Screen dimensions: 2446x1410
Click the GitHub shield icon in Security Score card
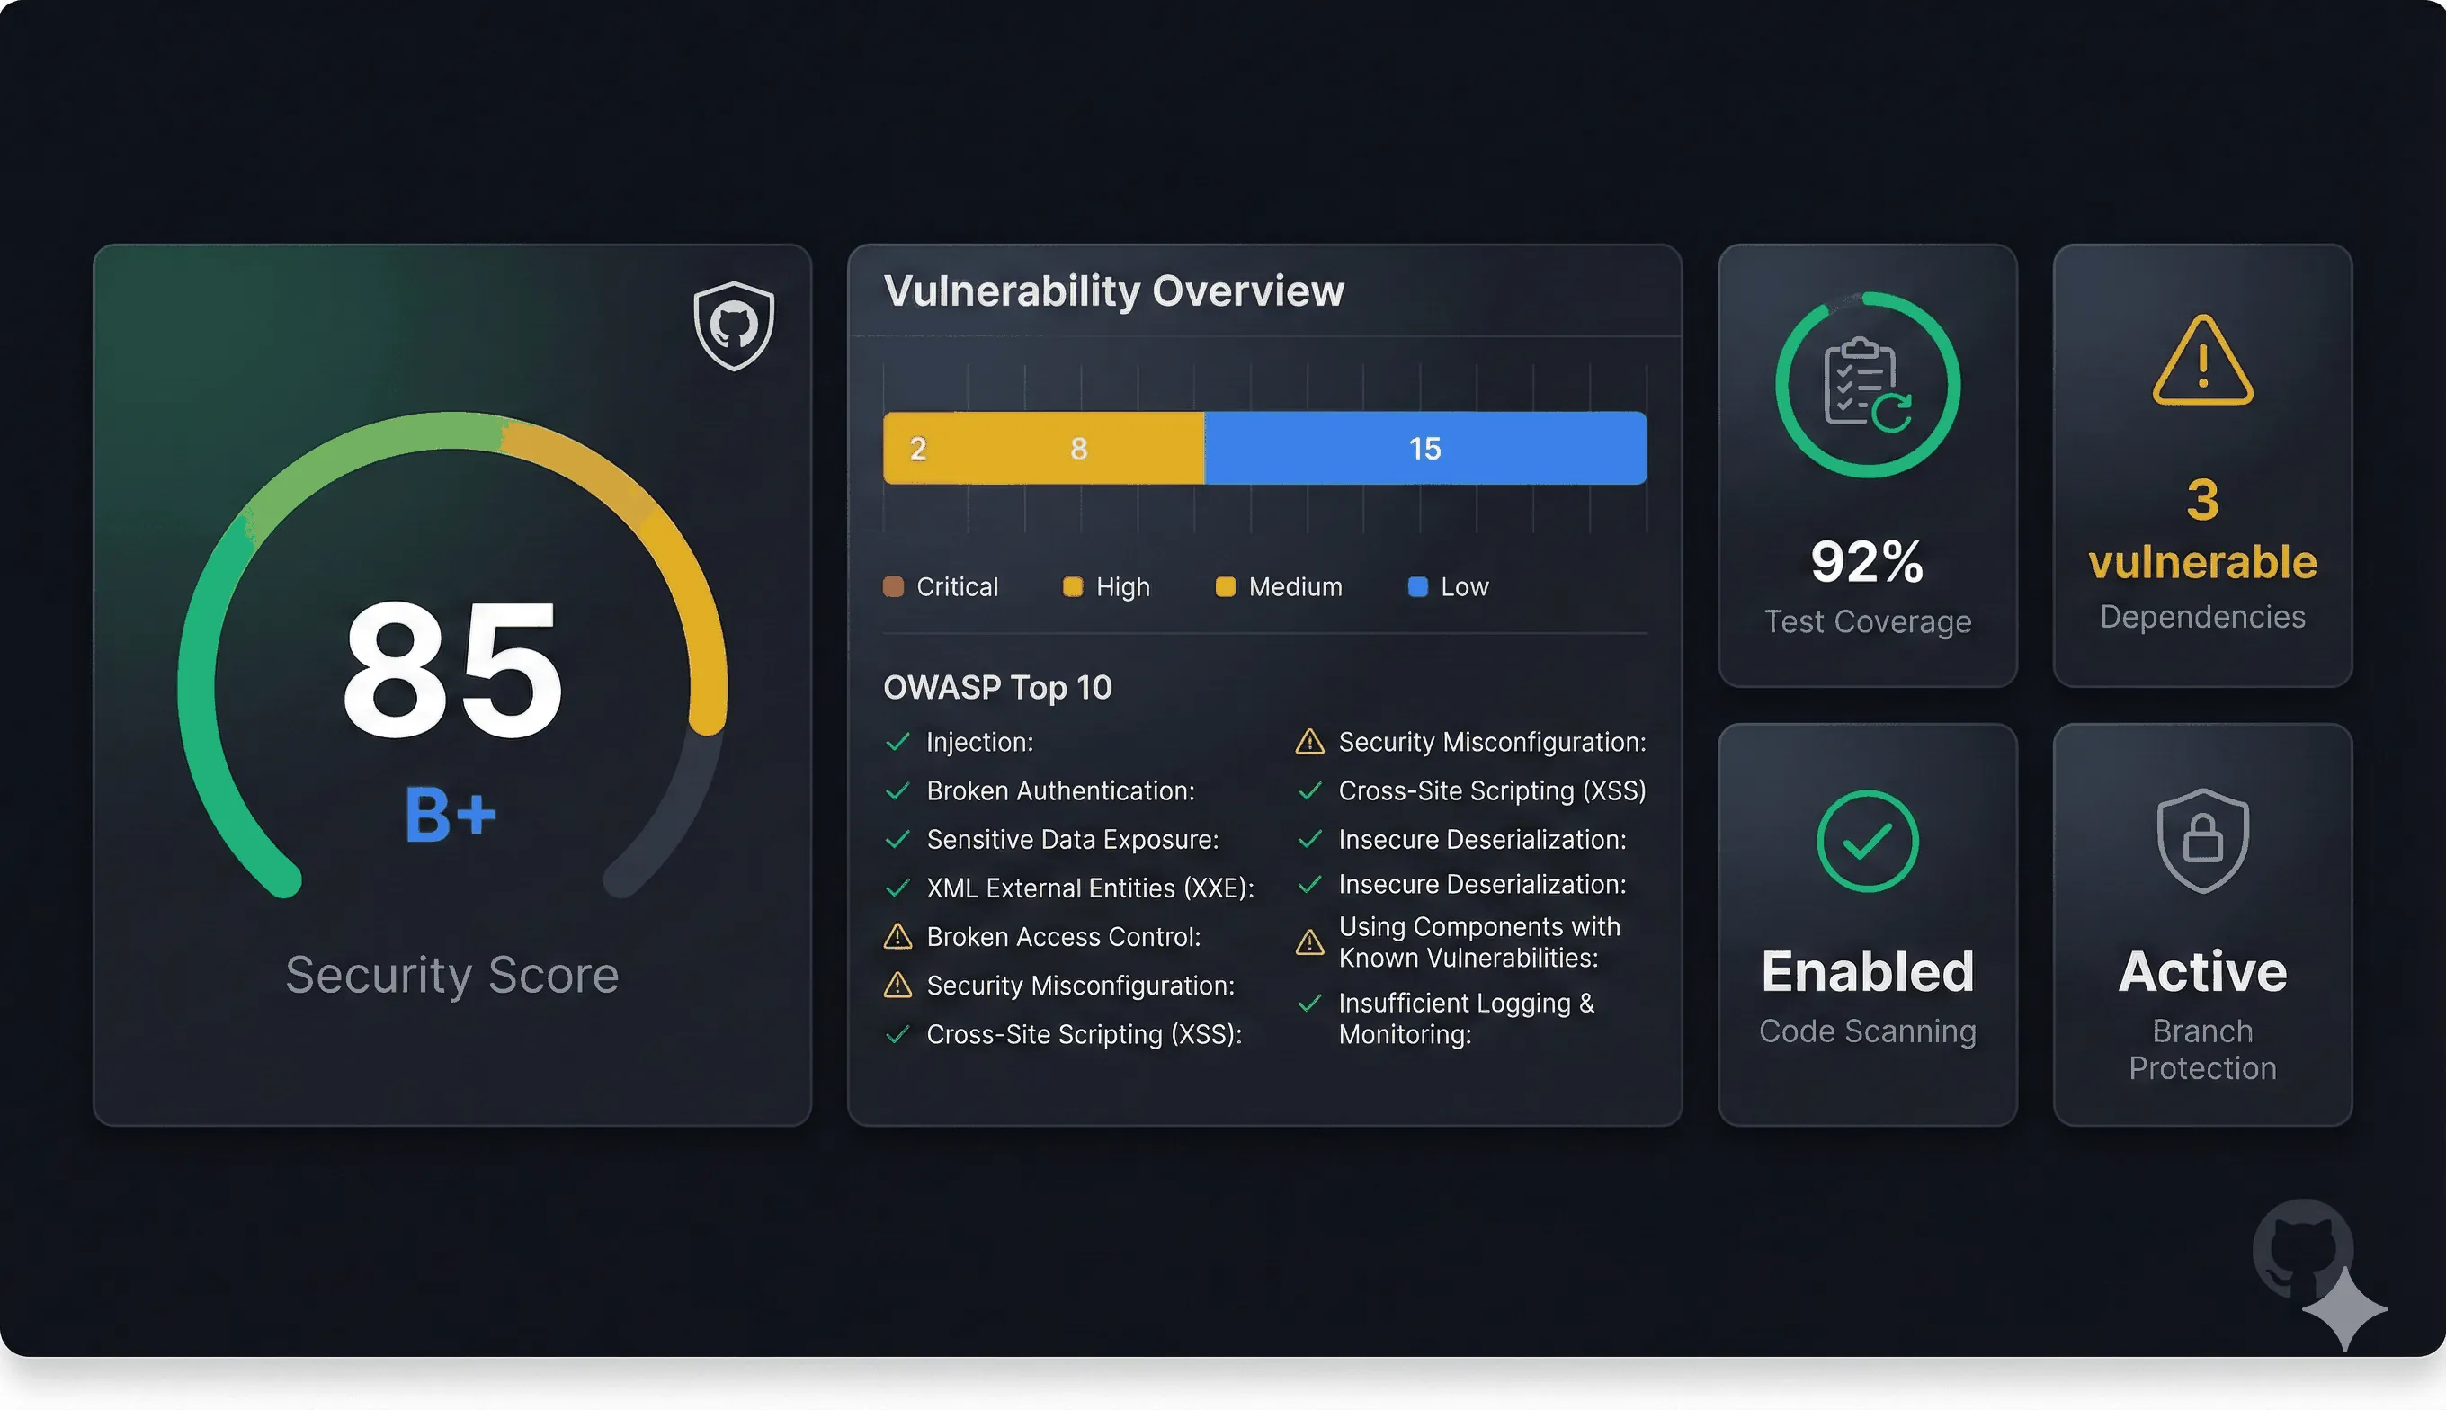(734, 326)
